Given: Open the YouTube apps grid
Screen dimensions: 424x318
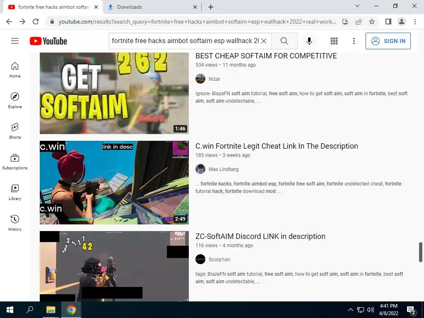Looking at the screenshot, I should click(334, 41).
